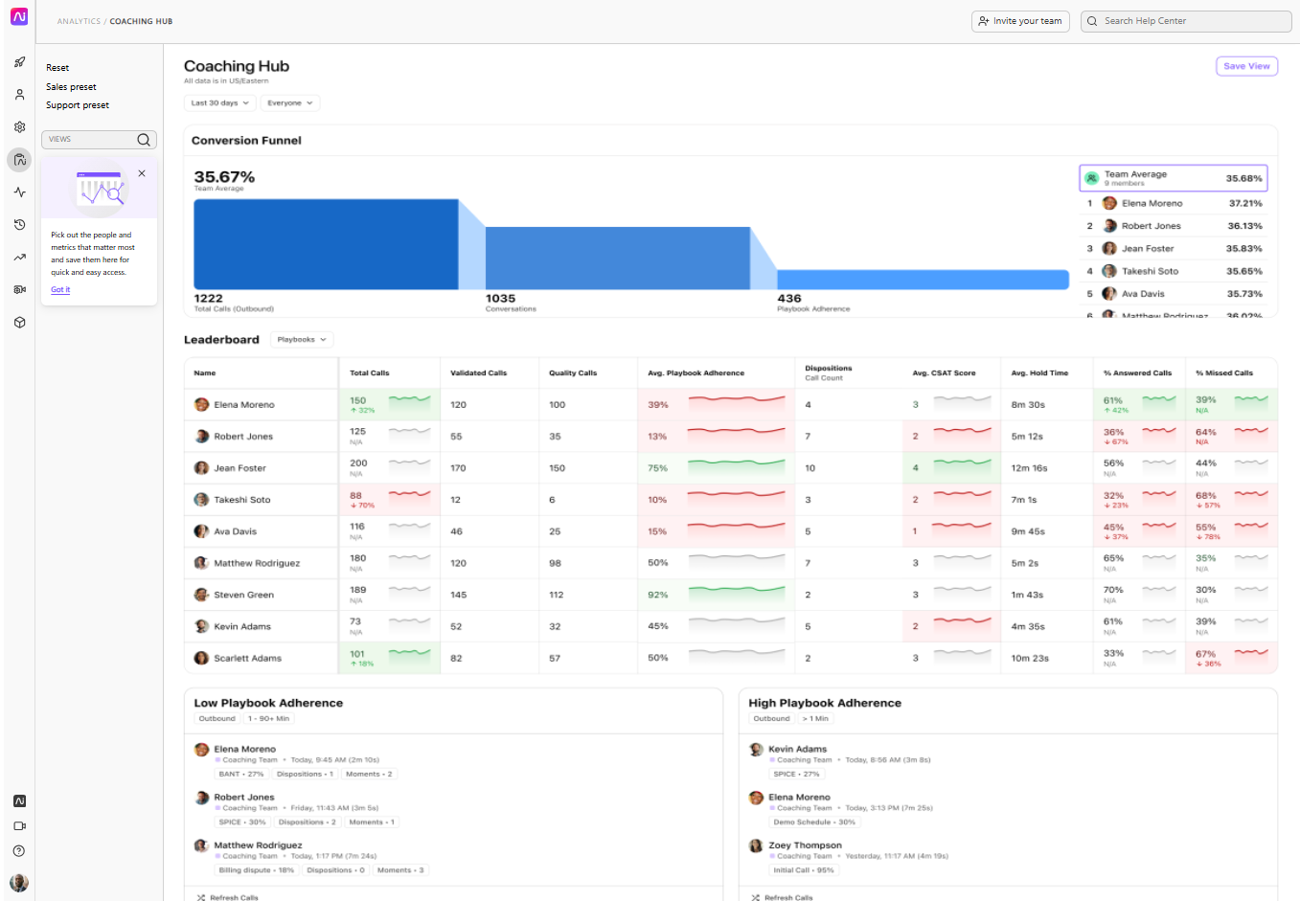Click the Reset preset
Viewport: 1300px width, 901px height.
click(x=57, y=68)
